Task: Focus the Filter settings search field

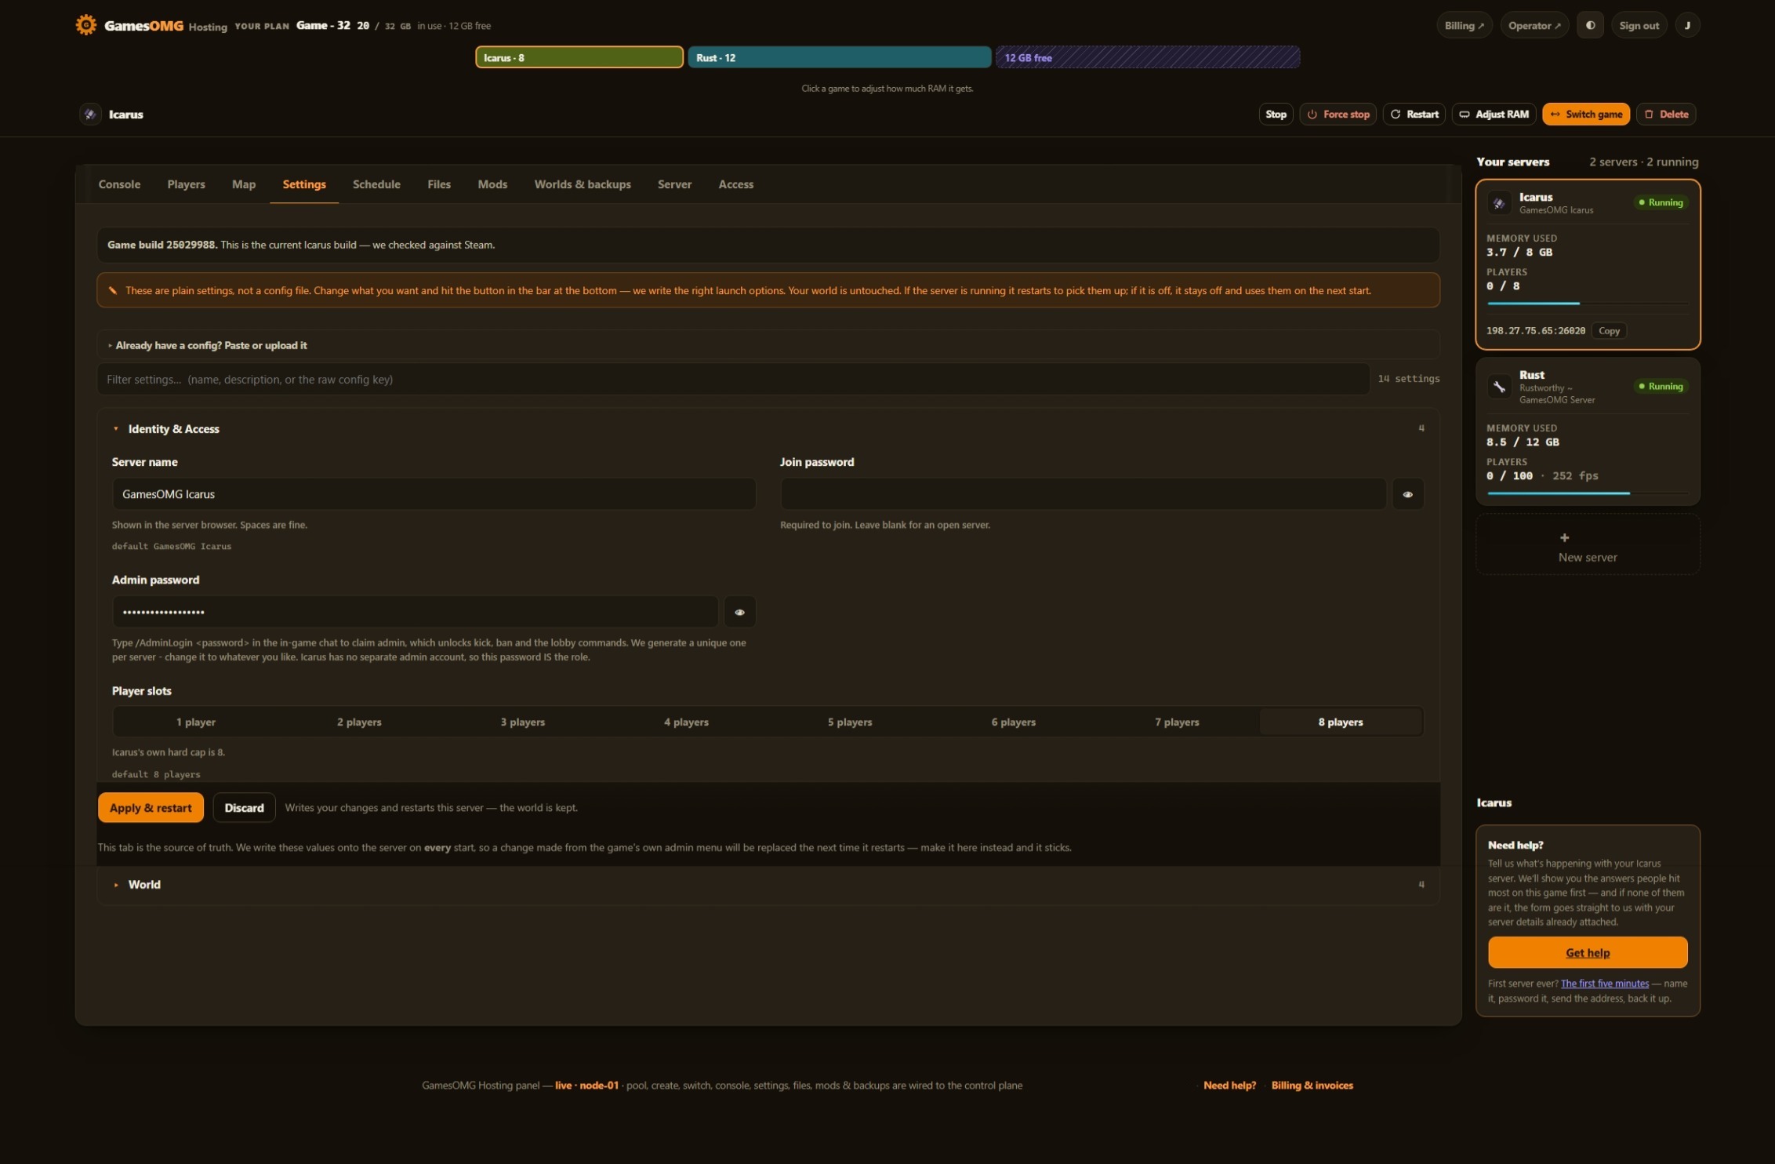Action: tap(733, 380)
